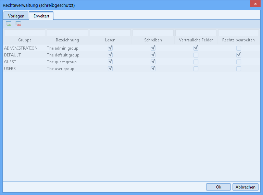Viewport: 263px width, 195px height.
Task: Select the GUEST row in the table
Action: (x=10, y=62)
